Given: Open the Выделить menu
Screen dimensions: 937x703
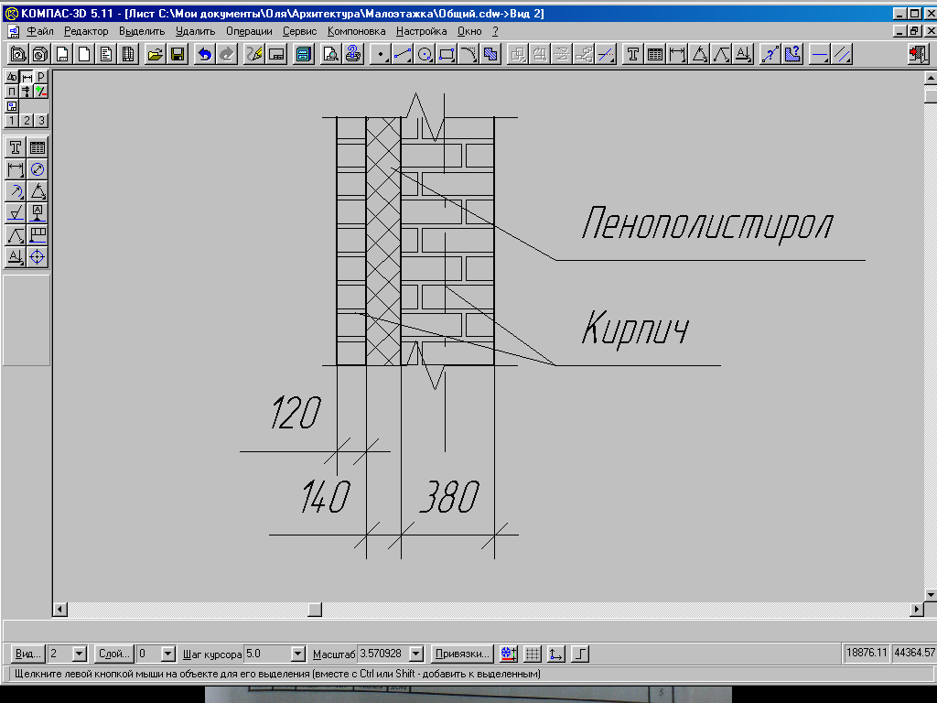Looking at the screenshot, I should pos(142,31).
